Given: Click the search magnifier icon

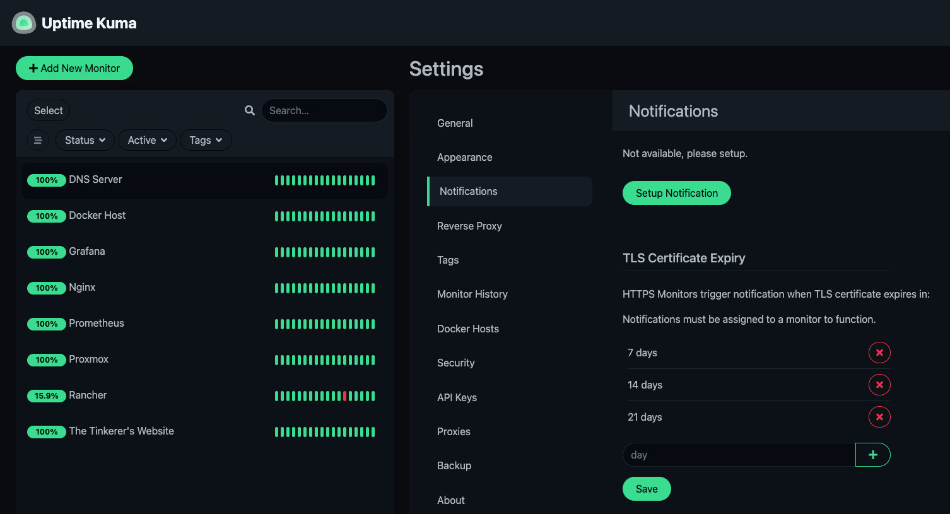Looking at the screenshot, I should point(250,110).
